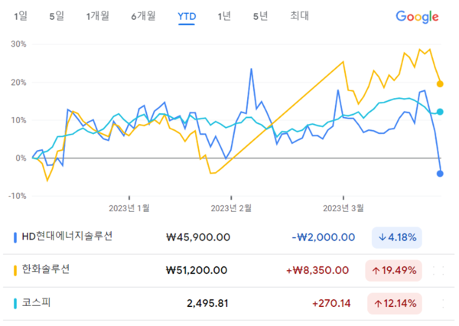
Task: Show the 6개월 chart range
Action: click(x=143, y=15)
